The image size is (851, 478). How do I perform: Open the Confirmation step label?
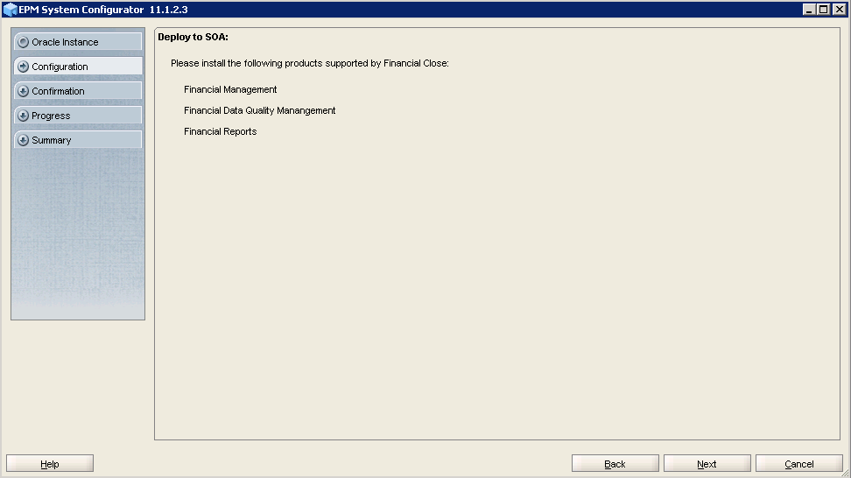coord(58,91)
